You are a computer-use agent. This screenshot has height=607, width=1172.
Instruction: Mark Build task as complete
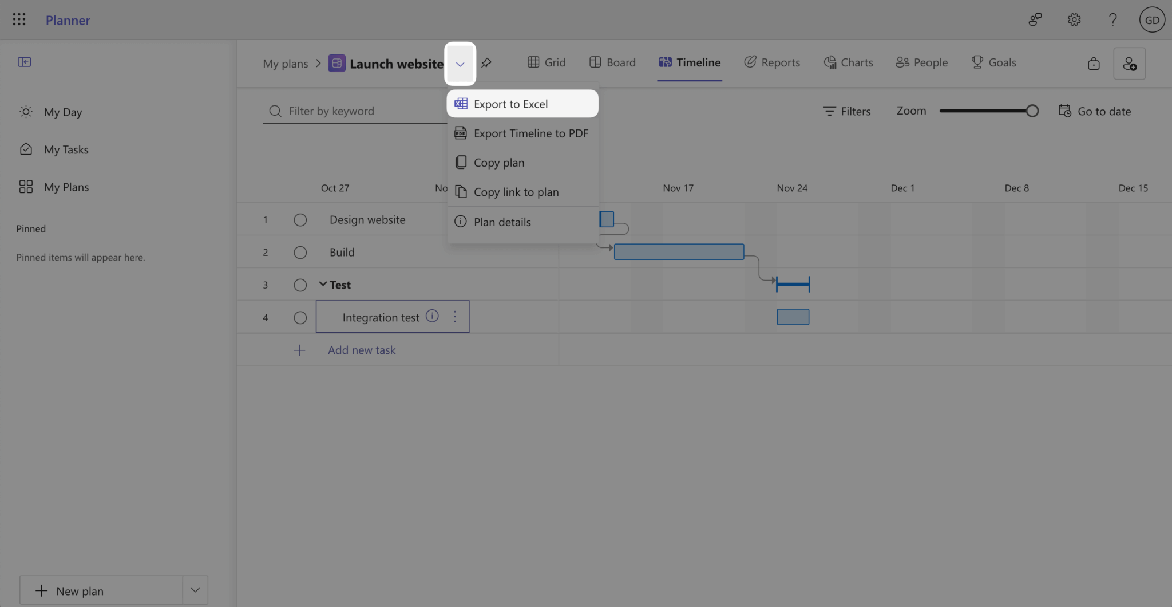coord(300,253)
